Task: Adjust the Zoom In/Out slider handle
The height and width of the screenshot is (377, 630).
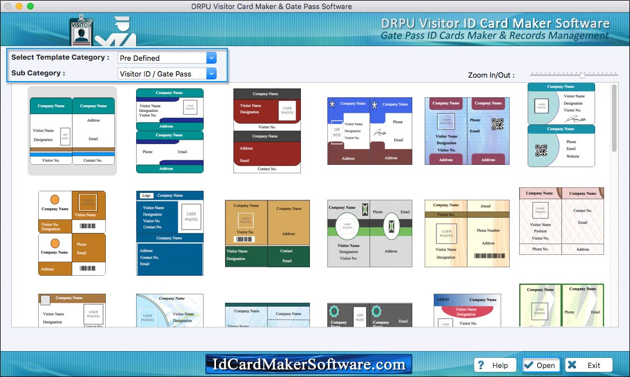Action: click(582, 75)
